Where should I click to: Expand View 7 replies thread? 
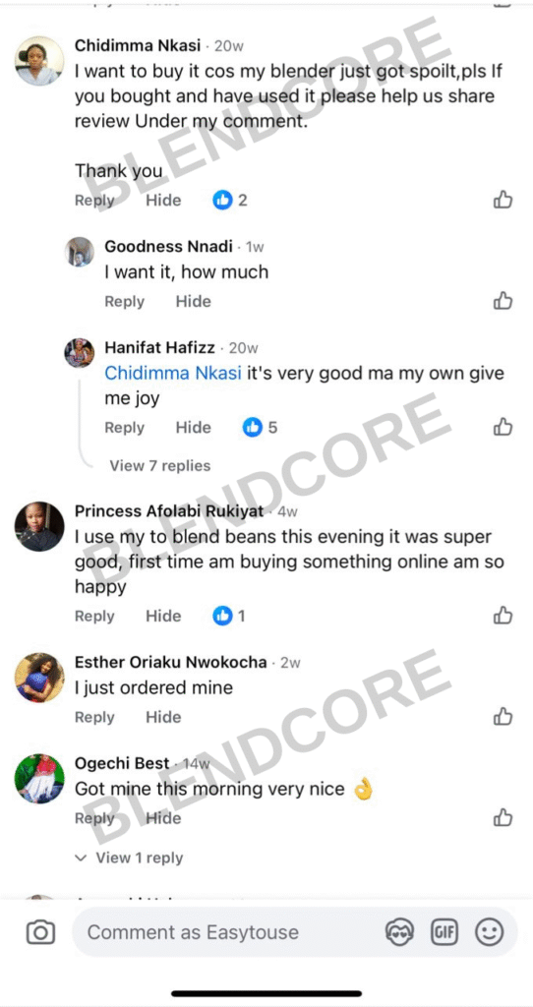pyautogui.click(x=160, y=465)
